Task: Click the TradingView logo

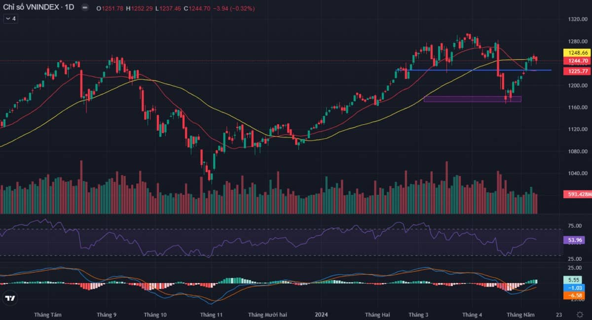Action: point(9,298)
